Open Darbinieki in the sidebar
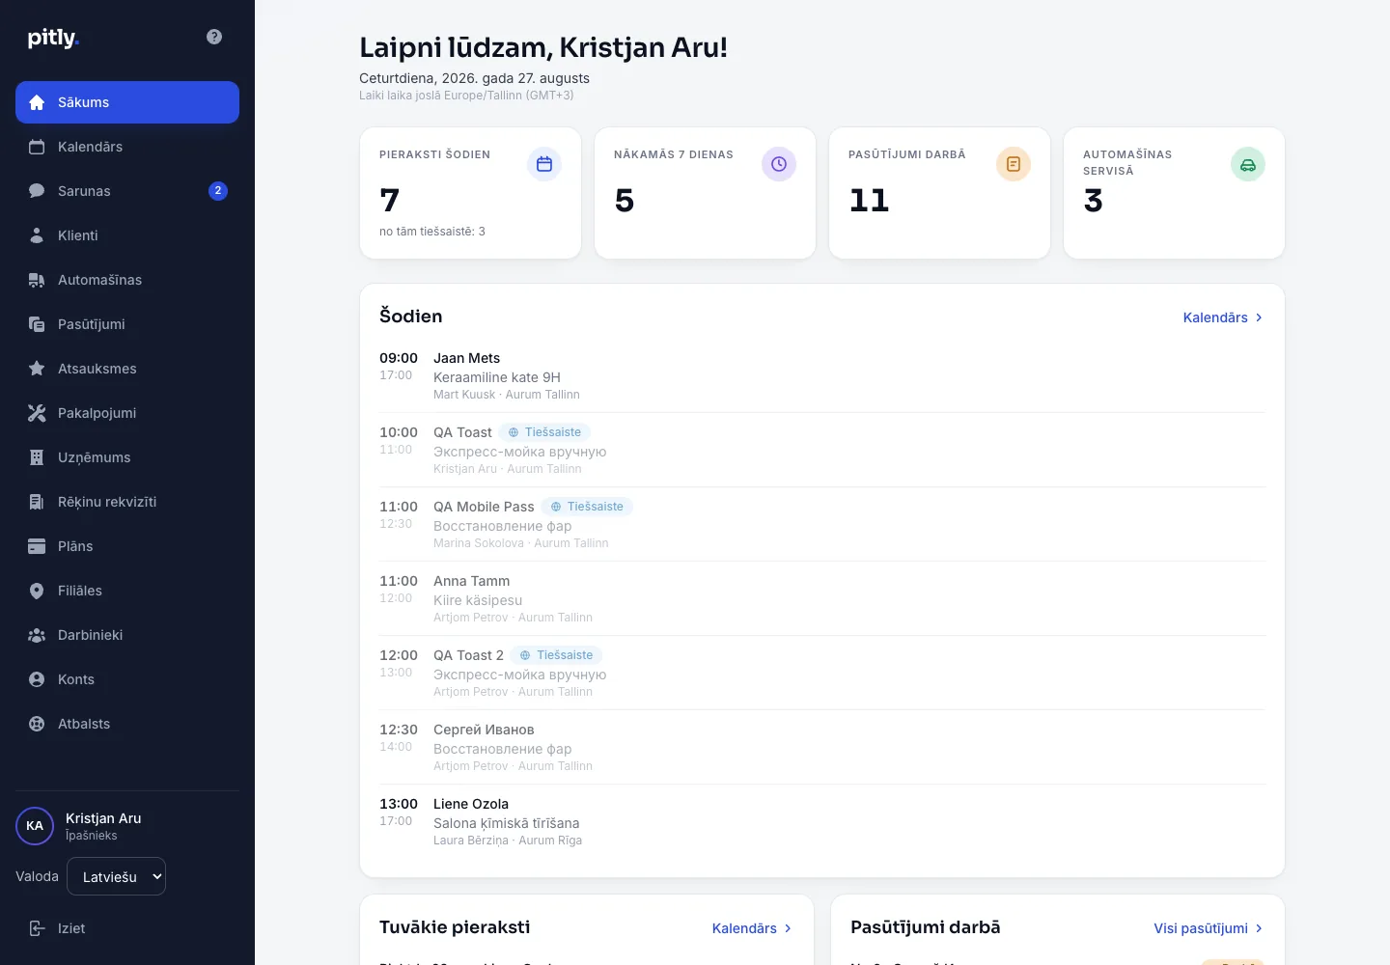Screen dimensions: 1390x965 click(x=127, y=635)
